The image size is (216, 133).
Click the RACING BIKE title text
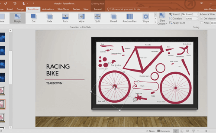(58, 70)
